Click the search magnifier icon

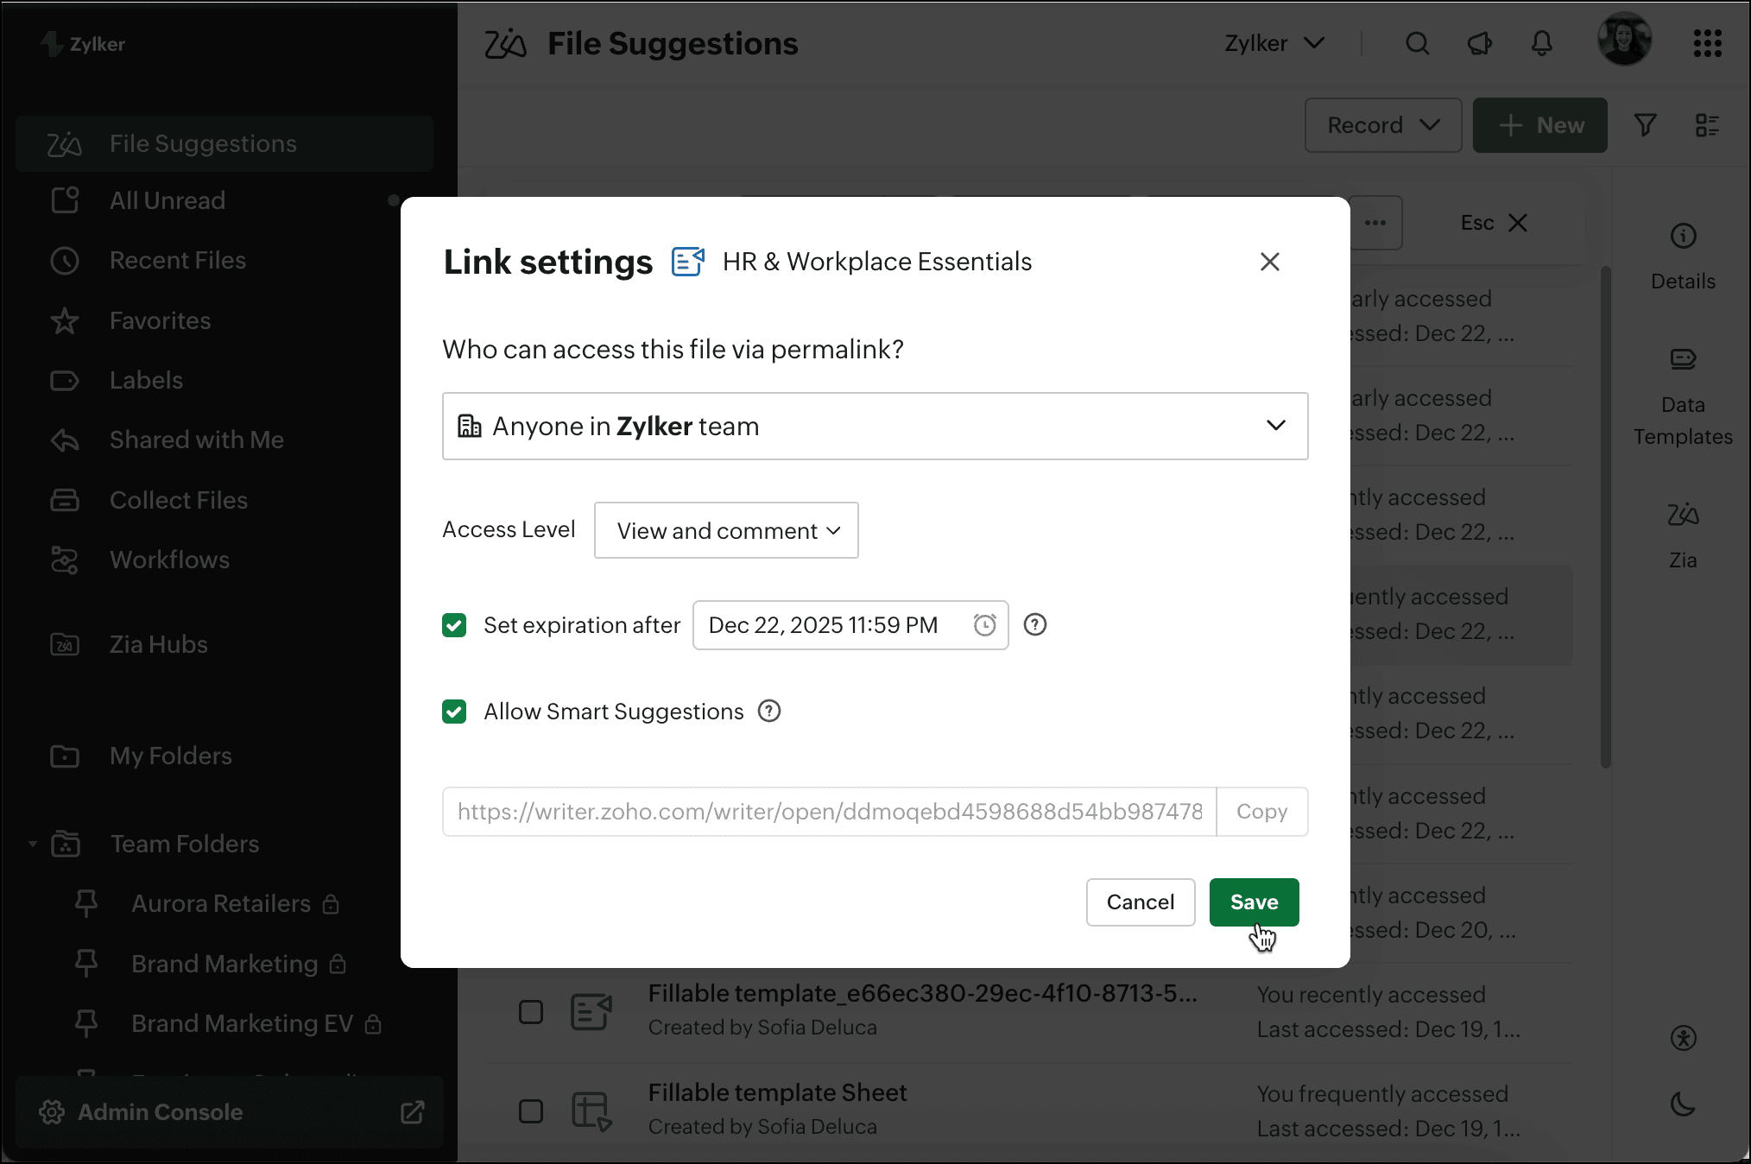pyautogui.click(x=1417, y=44)
